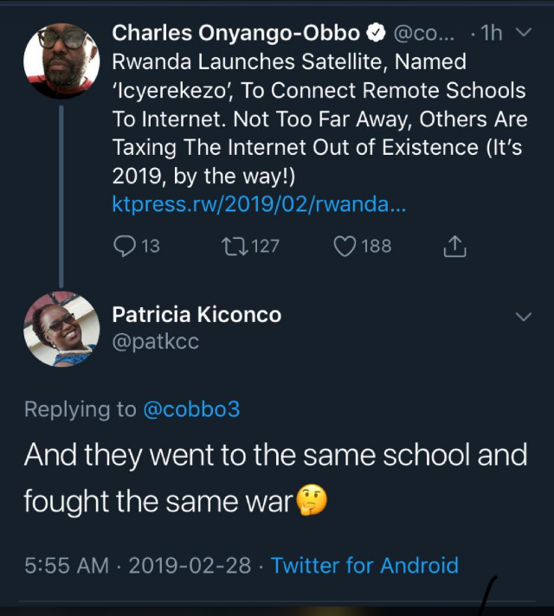Retweet the Rwanda satellite tweet
This screenshot has height=616, width=554.
tap(235, 247)
